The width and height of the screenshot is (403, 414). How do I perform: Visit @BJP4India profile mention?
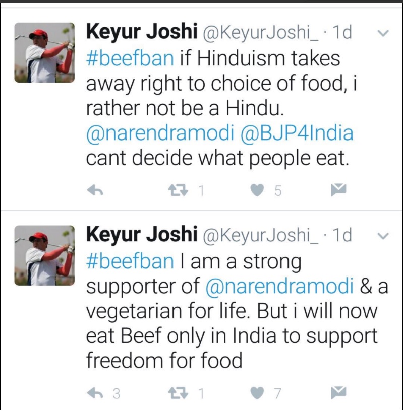pyautogui.click(x=299, y=134)
